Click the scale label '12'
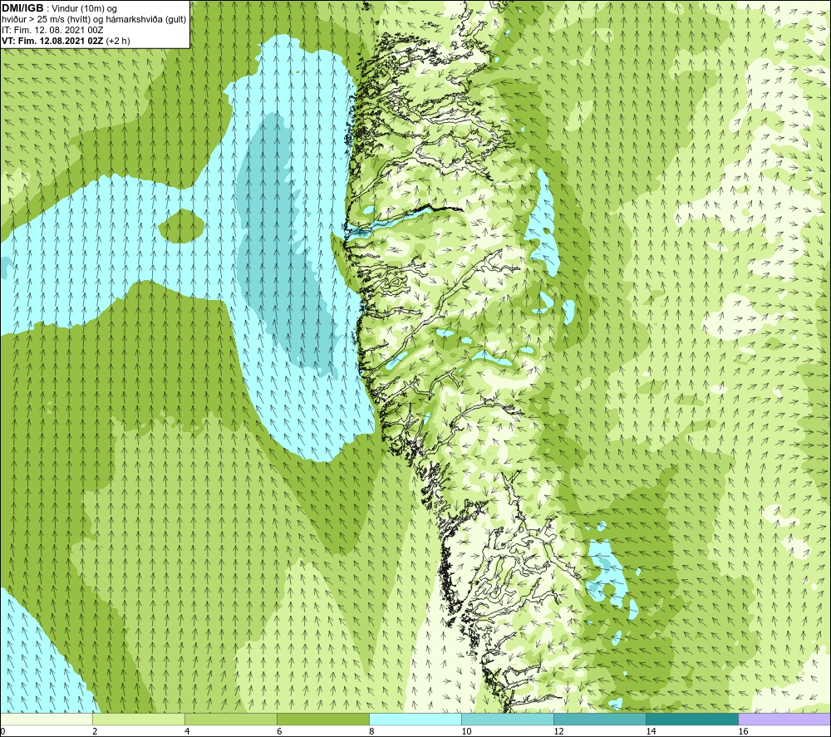Screen dimensions: 831x737 coord(558,731)
